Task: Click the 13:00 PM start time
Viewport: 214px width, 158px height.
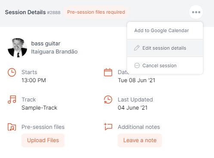Action: click(x=34, y=80)
